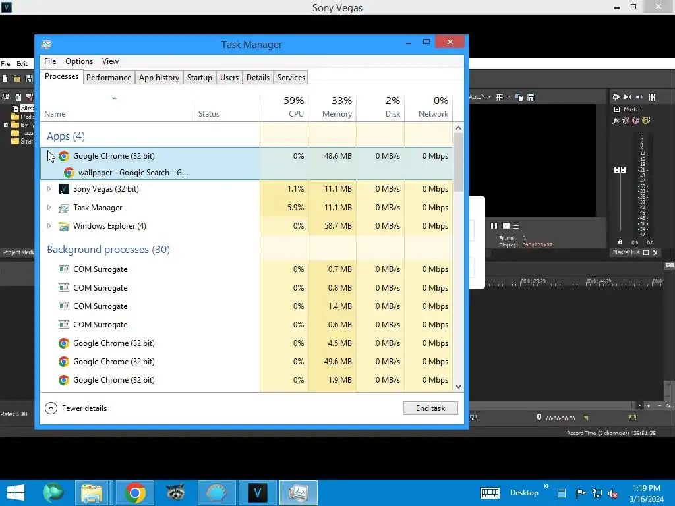Click the clock showing 1:19 PM
675x506 pixels.
click(647, 488)
